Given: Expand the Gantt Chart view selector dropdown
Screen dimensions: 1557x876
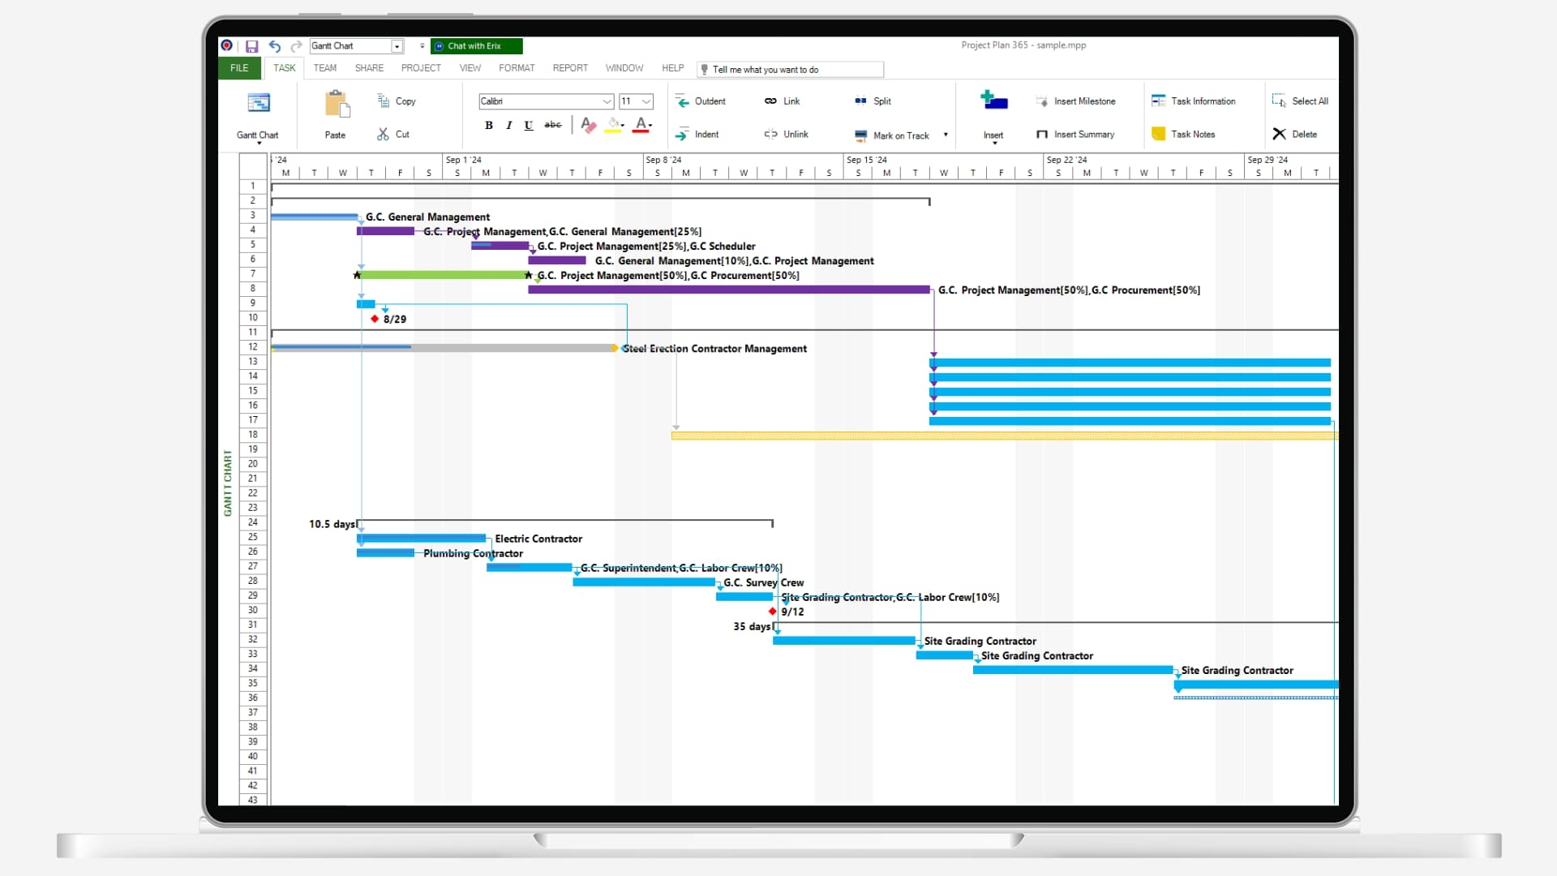Looking at the screenshot, I should (397, 46).
